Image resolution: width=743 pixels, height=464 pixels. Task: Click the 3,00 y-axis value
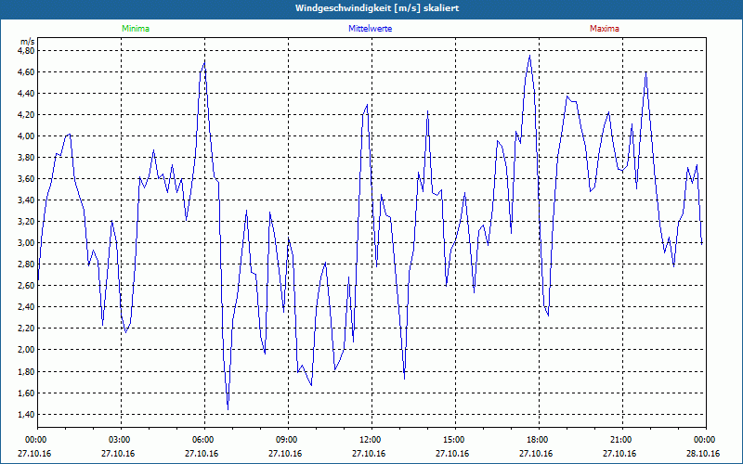pyautogui.click(x=27, y=242)
